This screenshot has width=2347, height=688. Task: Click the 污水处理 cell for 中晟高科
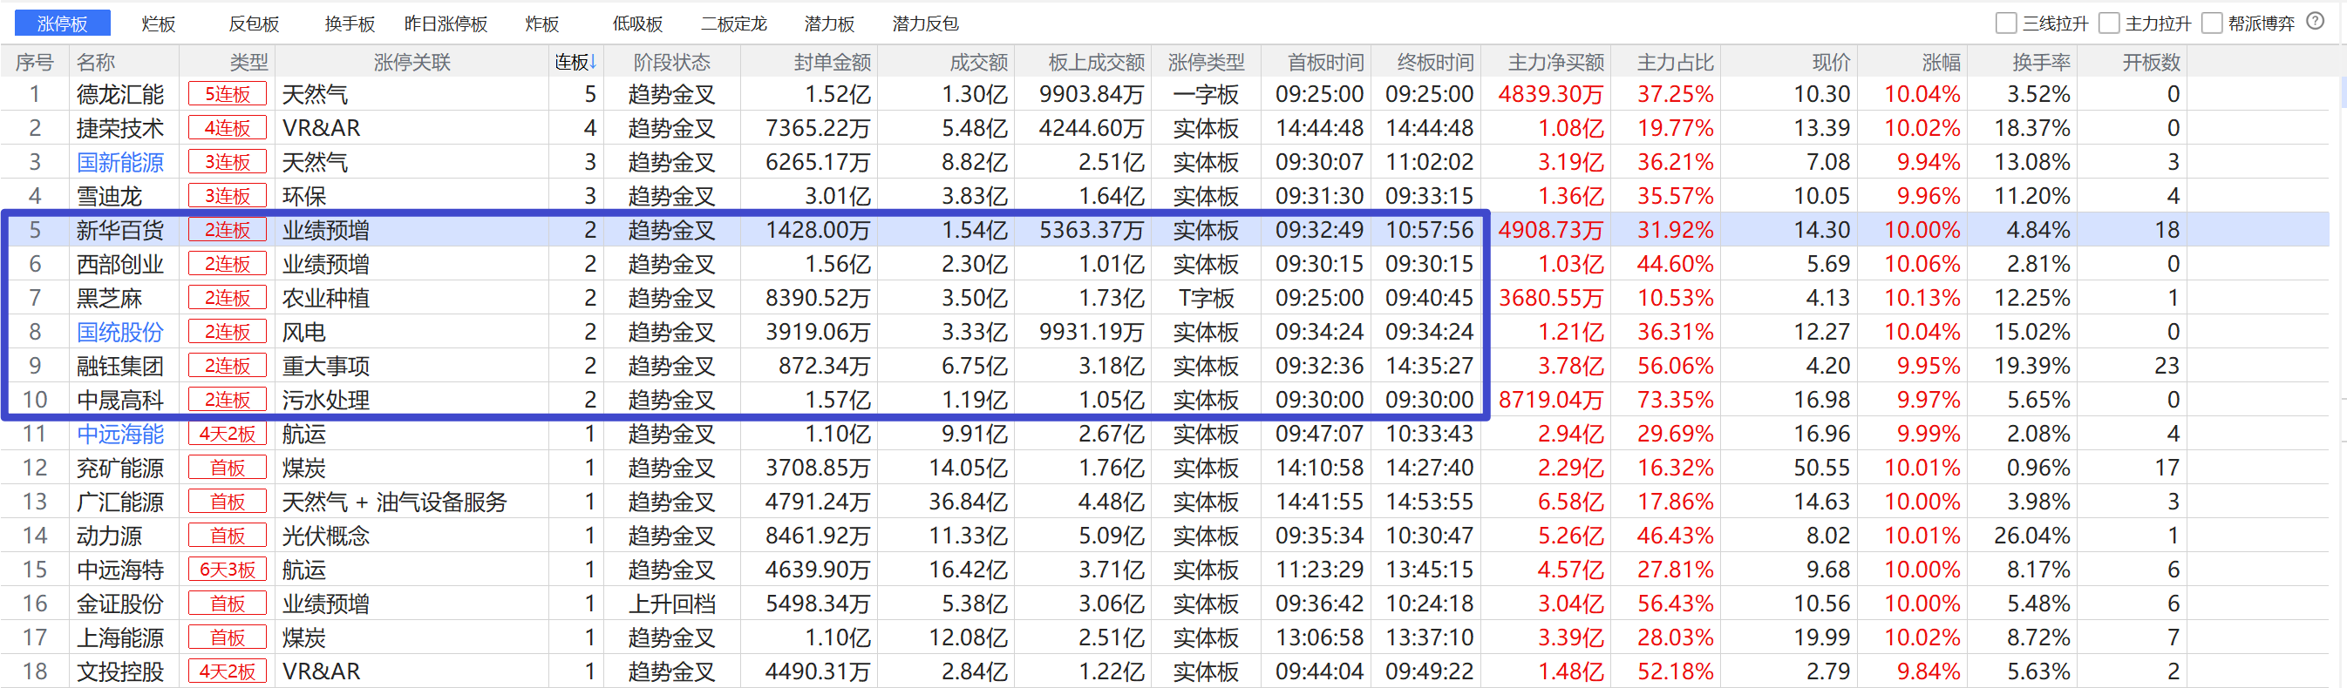click(x=326, y=401)
